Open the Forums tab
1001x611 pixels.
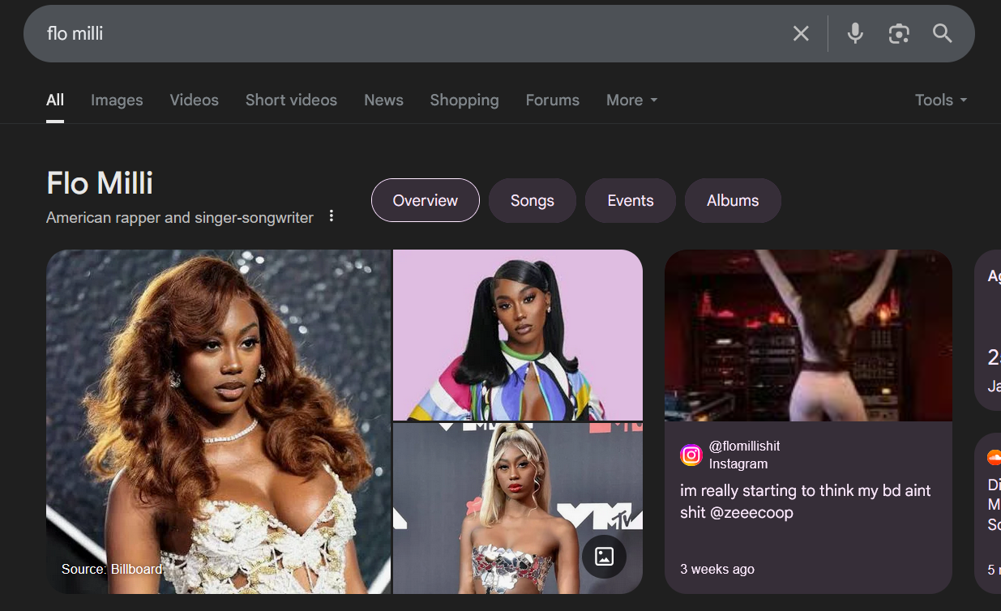[553, 100]
